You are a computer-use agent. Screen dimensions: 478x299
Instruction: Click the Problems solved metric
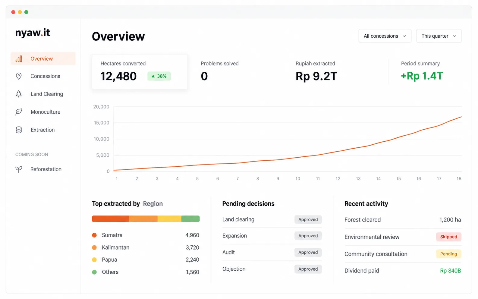[x=220, y=72]
